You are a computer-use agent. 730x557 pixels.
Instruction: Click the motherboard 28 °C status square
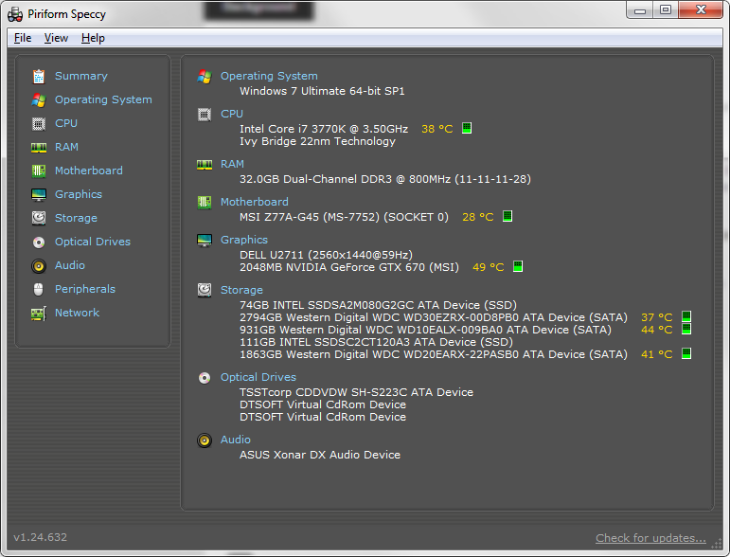507,216
